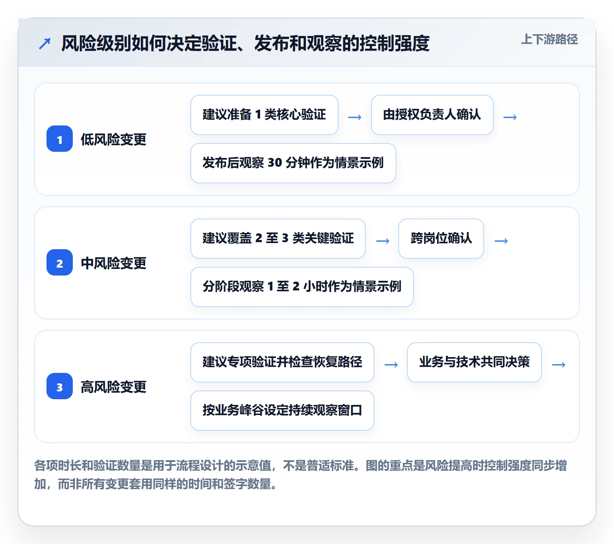Click the 按业务峰谷设定持续观察窗口 step box

pos(282,411)
